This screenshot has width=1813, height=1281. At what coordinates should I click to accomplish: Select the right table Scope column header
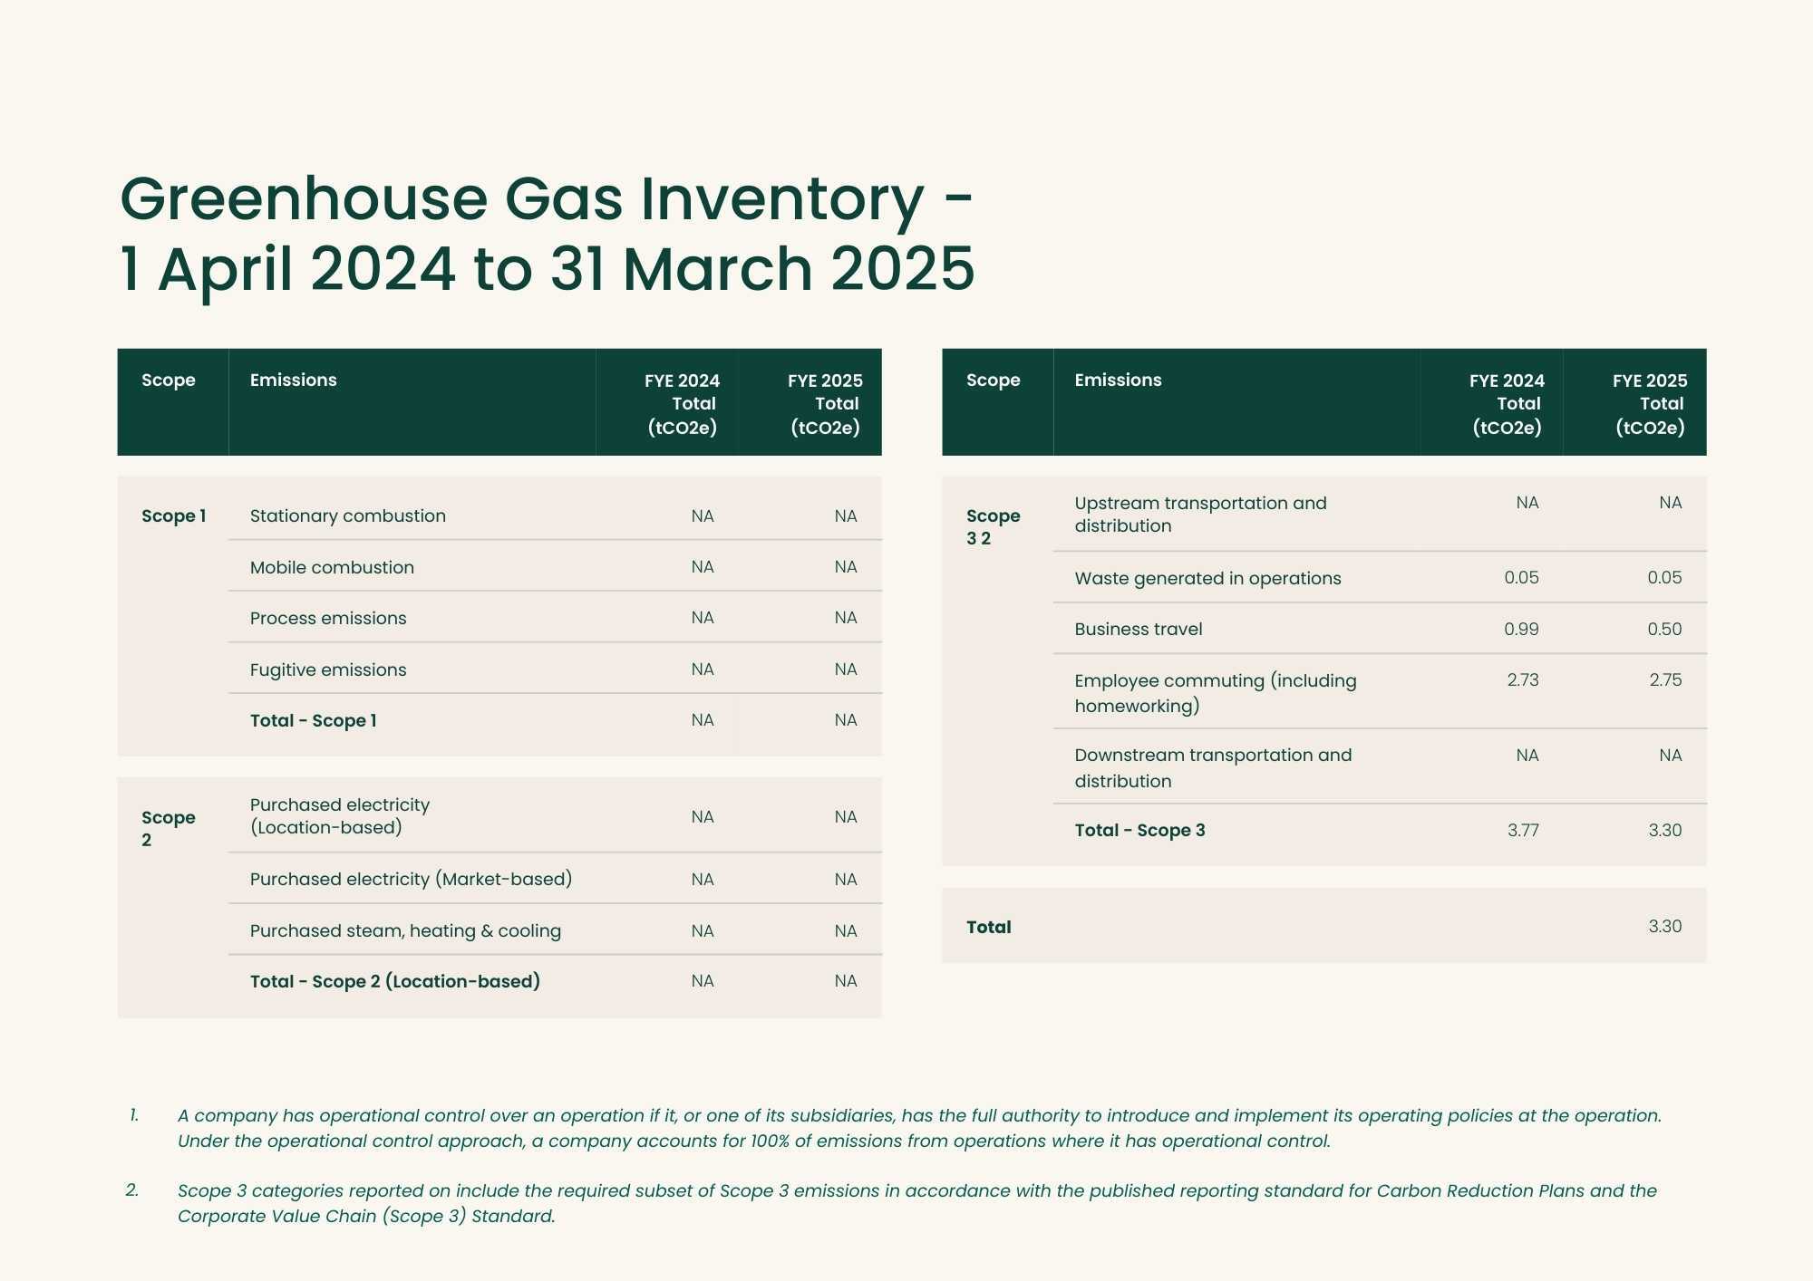[993, 380]
